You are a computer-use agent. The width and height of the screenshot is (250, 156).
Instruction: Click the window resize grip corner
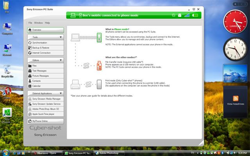(201, 144)
